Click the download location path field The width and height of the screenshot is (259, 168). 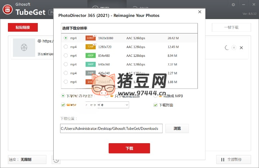tap(111, 128)
